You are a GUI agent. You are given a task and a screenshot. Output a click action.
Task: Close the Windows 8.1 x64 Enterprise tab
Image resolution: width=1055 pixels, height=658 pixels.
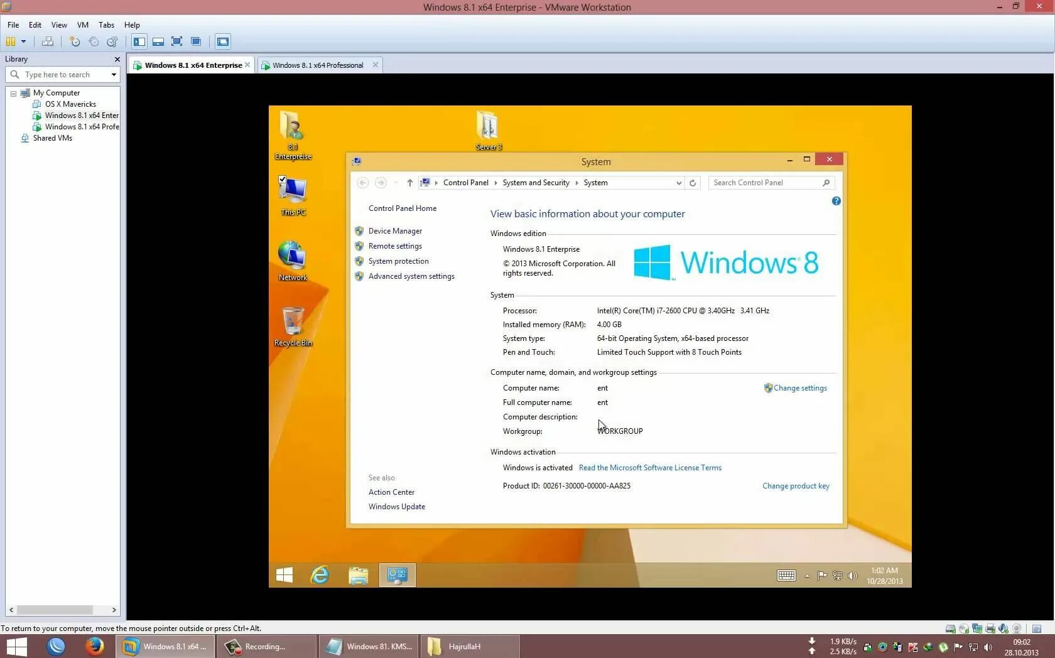(x=247, y=65)
